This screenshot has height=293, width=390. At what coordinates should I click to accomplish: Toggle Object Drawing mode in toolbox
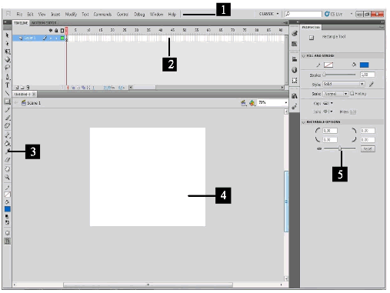click(8, 233)
